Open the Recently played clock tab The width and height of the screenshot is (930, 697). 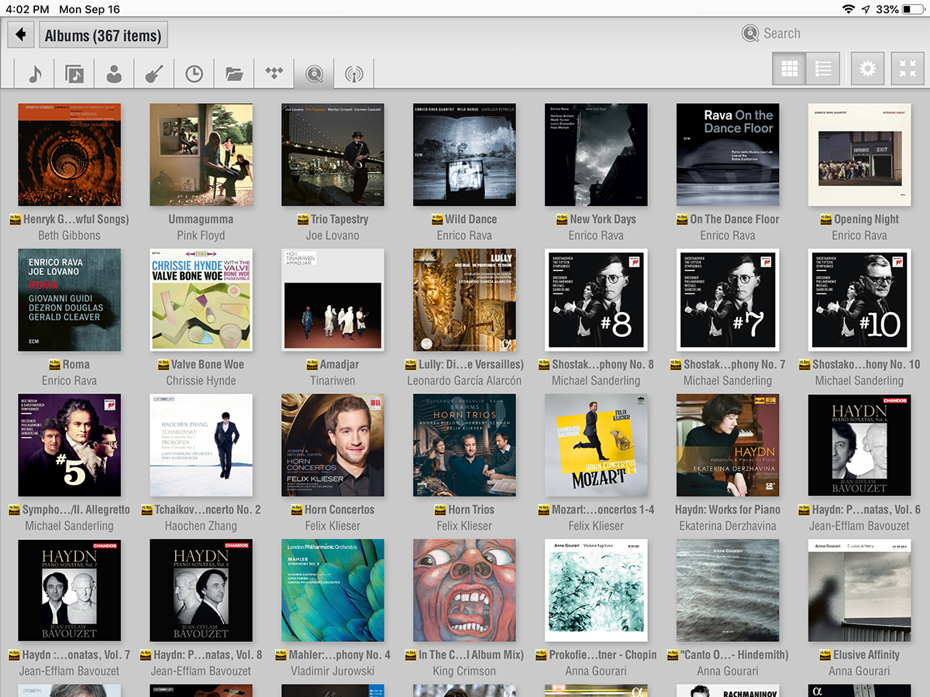pyautogui.click(x=194, y=74)
